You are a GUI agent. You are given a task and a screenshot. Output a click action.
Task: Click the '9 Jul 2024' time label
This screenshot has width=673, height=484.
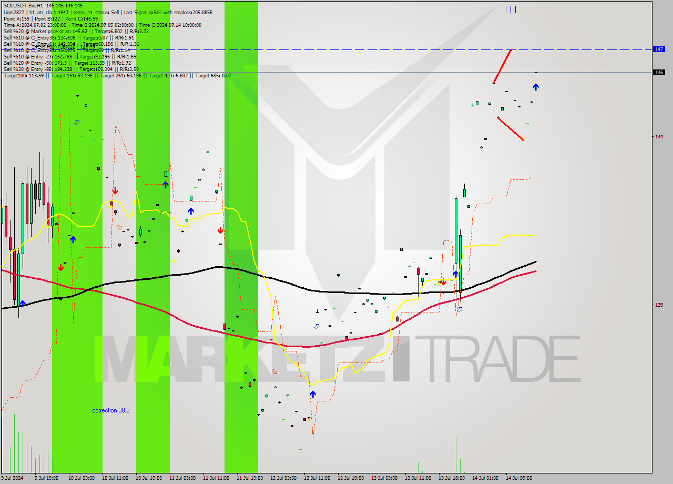tap(13, 478)
